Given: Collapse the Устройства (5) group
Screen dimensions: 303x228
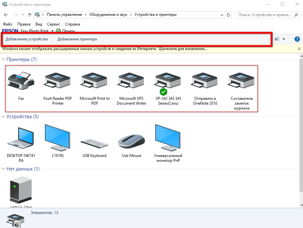Looking at the screenshot, I should (3, 116).
